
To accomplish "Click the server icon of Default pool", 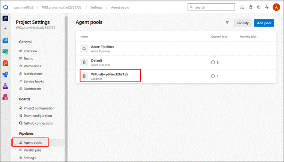I will coord(84,62).
